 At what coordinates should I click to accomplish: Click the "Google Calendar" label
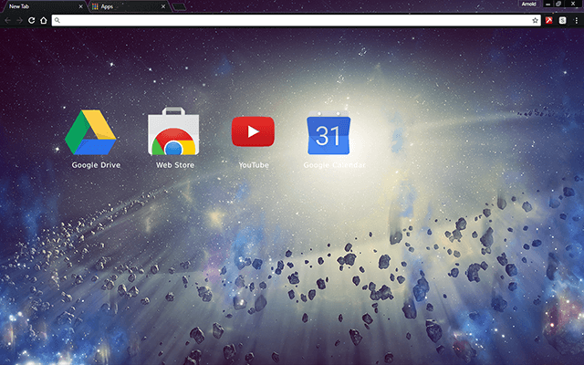334,165
